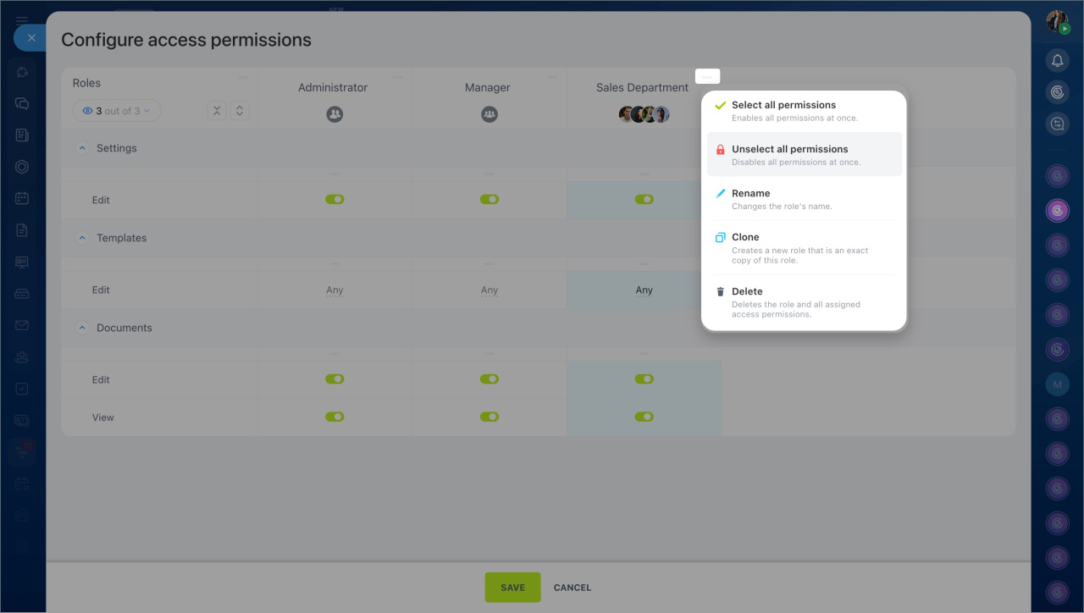
Task: Collapse the Settings section
Action: tap(82, 148)
